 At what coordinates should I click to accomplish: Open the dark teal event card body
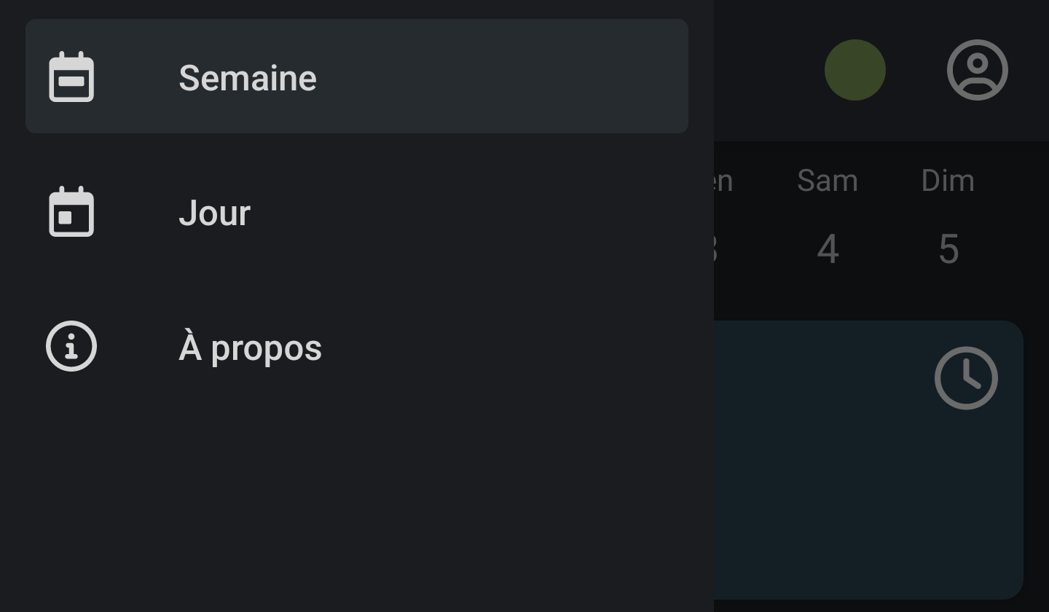[x=838, y=495]
